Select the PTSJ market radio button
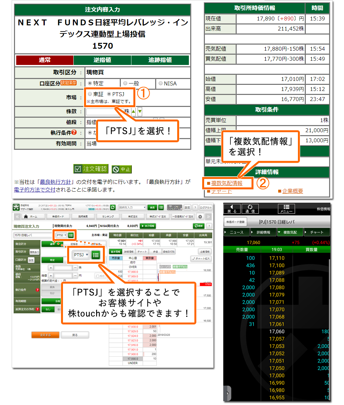The width and height of the screenshot is (344, 405). click(x=109, y=94)
